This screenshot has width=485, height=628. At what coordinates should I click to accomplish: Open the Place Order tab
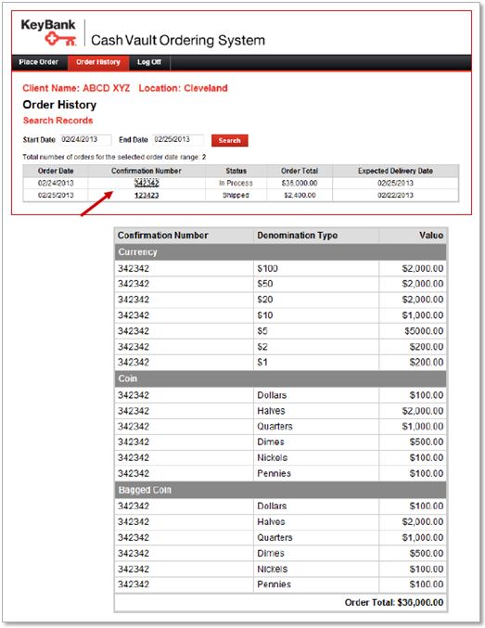[x=39, y=62]
